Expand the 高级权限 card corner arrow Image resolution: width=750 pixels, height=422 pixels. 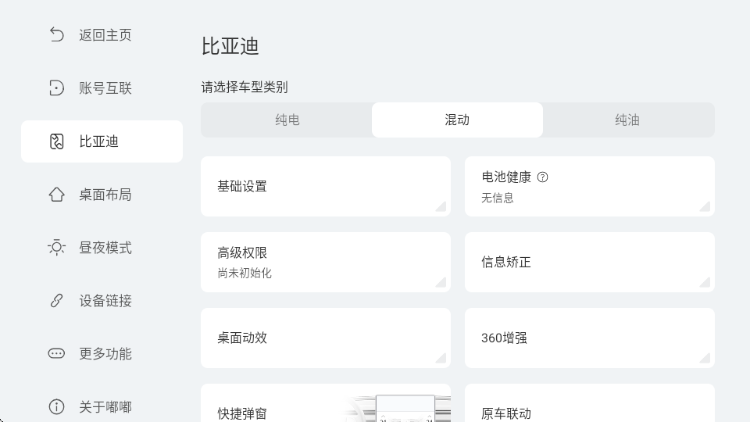point(441,283)
